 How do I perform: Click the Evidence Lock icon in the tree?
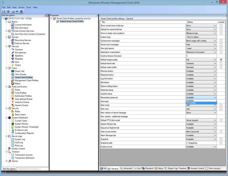[x=13, y=130]
